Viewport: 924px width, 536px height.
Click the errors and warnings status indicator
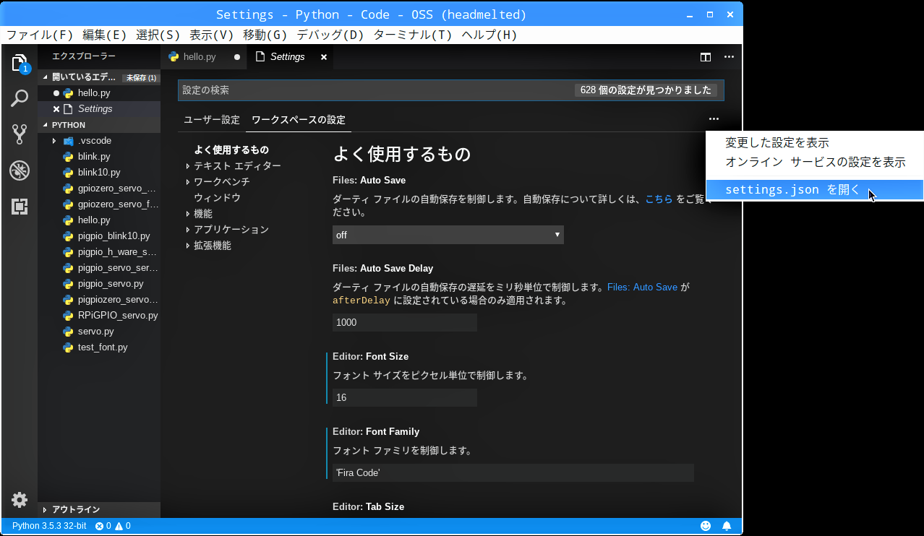[113, 526]
